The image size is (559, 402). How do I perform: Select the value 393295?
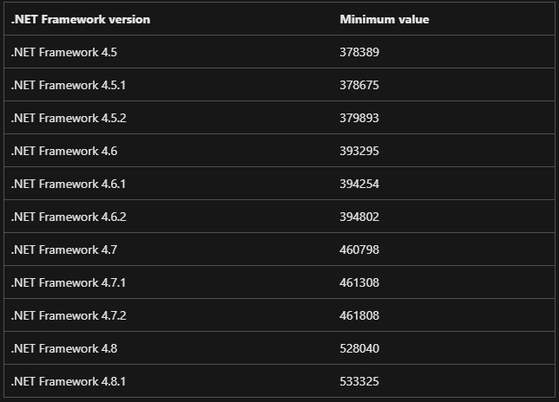[359, 151]
